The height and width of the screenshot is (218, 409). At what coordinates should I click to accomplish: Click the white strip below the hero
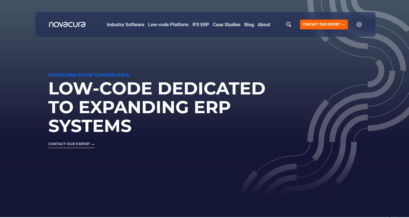tap(202, 217)
